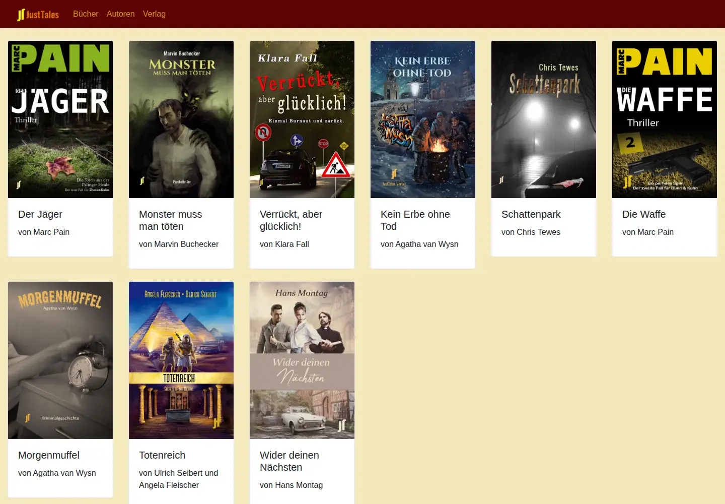Image resolution: width=725 pixels, height=504 pixels.
Task: Click the title Totenreich
Action: coord(162,455)
